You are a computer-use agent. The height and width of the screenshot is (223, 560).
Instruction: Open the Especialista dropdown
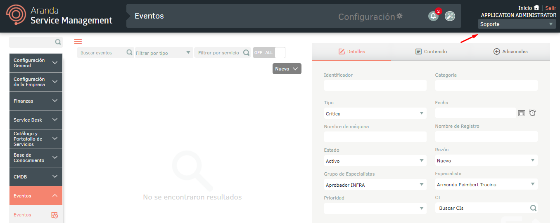[x=486, y=185]
